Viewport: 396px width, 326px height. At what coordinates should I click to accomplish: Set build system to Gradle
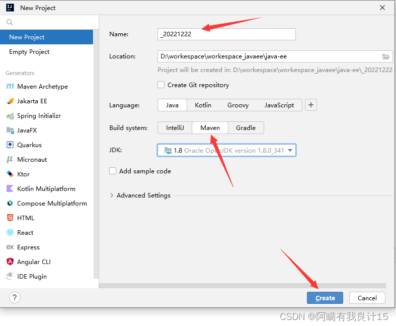(x=246, y=127)
